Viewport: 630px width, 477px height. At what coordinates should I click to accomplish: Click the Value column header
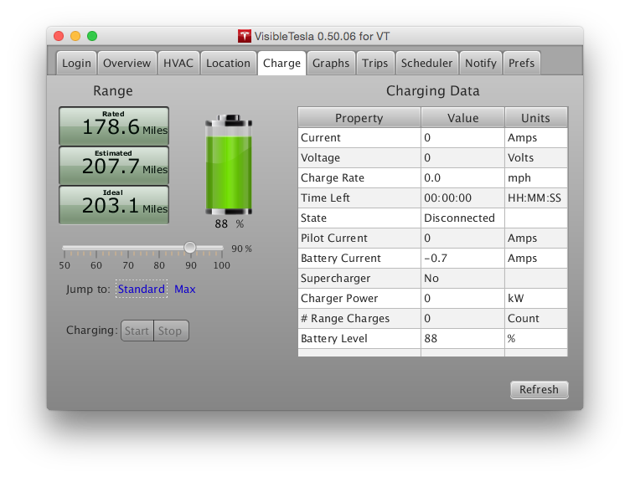click(x=462, y=117)
